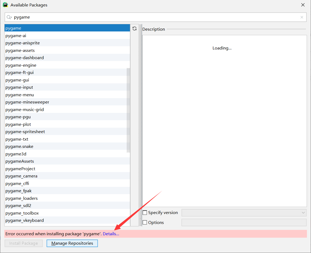
Task: Select the pygameAssets package
Action: click(x=67, y=161)
